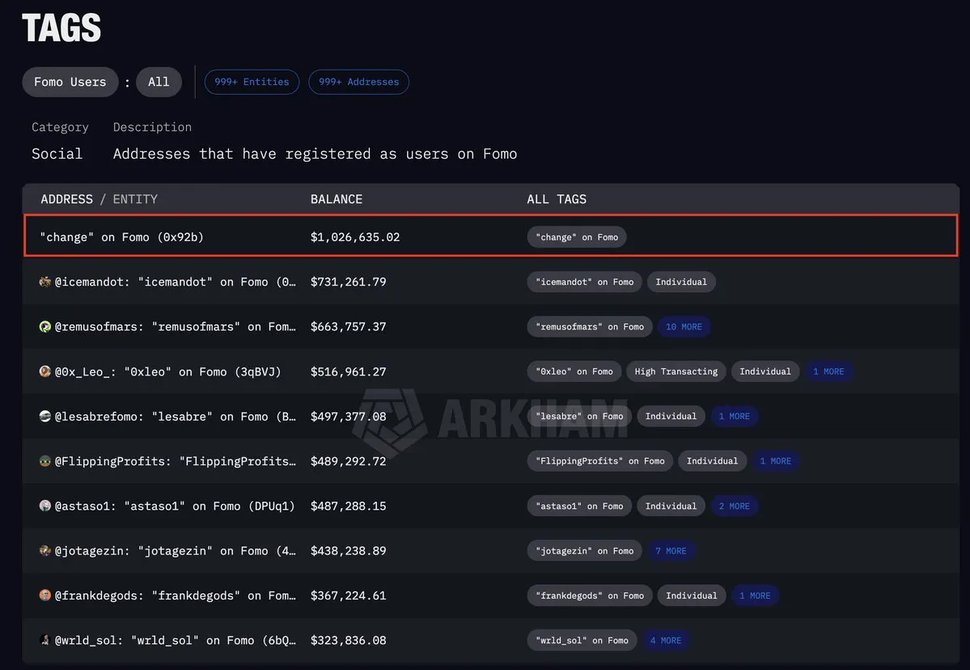Click the "High Transacting" tag on 0xleo row
Screen dimensions: 970x670
click(676, 371)
